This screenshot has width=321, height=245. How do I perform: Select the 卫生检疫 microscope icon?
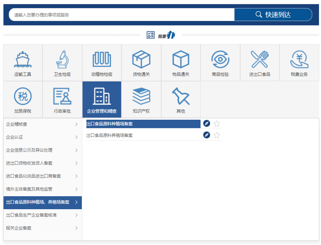[62, 60]
